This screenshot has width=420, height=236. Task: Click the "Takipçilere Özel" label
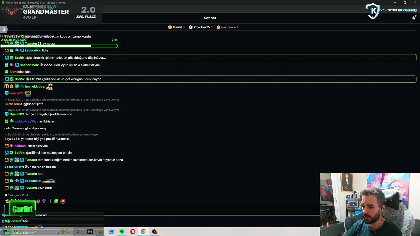18,195
